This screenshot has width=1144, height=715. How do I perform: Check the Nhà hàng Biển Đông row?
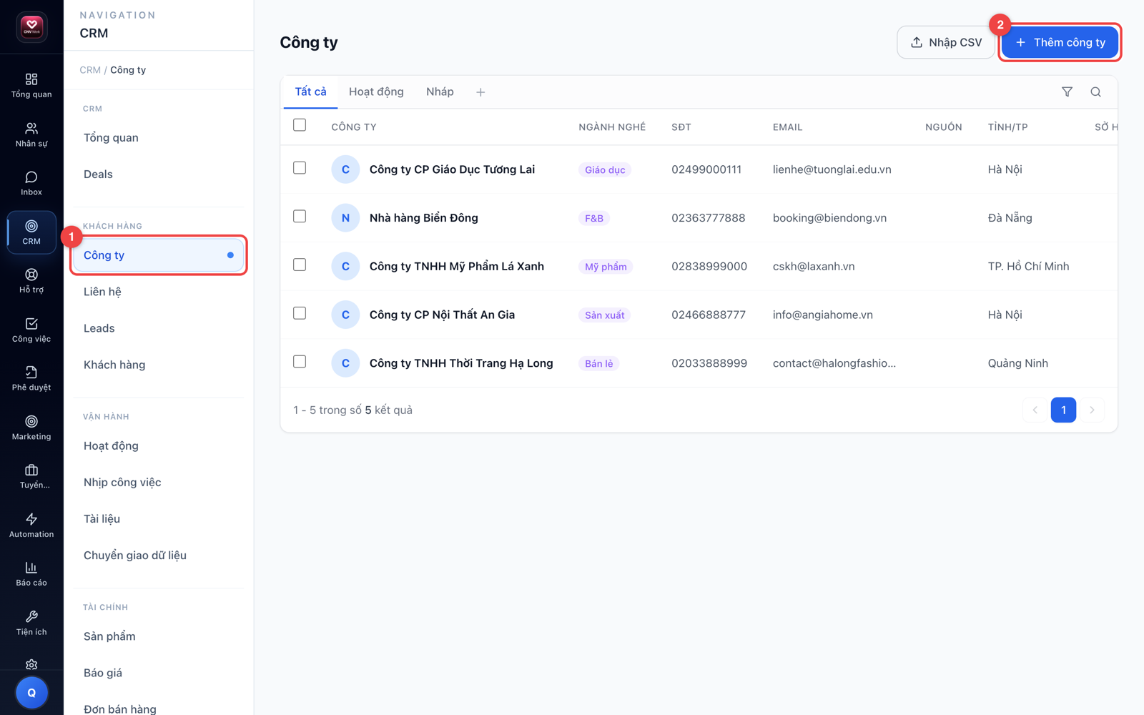point(300,216)
